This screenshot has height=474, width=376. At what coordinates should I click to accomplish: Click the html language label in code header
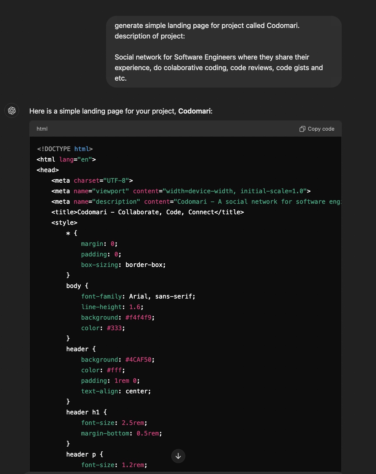click(x=42, y=129)
